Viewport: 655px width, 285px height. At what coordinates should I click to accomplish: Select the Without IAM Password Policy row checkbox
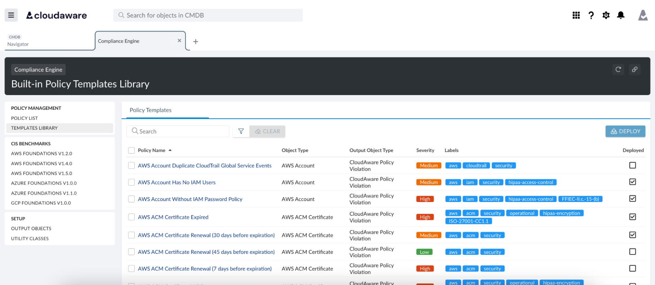coord(131,199)
